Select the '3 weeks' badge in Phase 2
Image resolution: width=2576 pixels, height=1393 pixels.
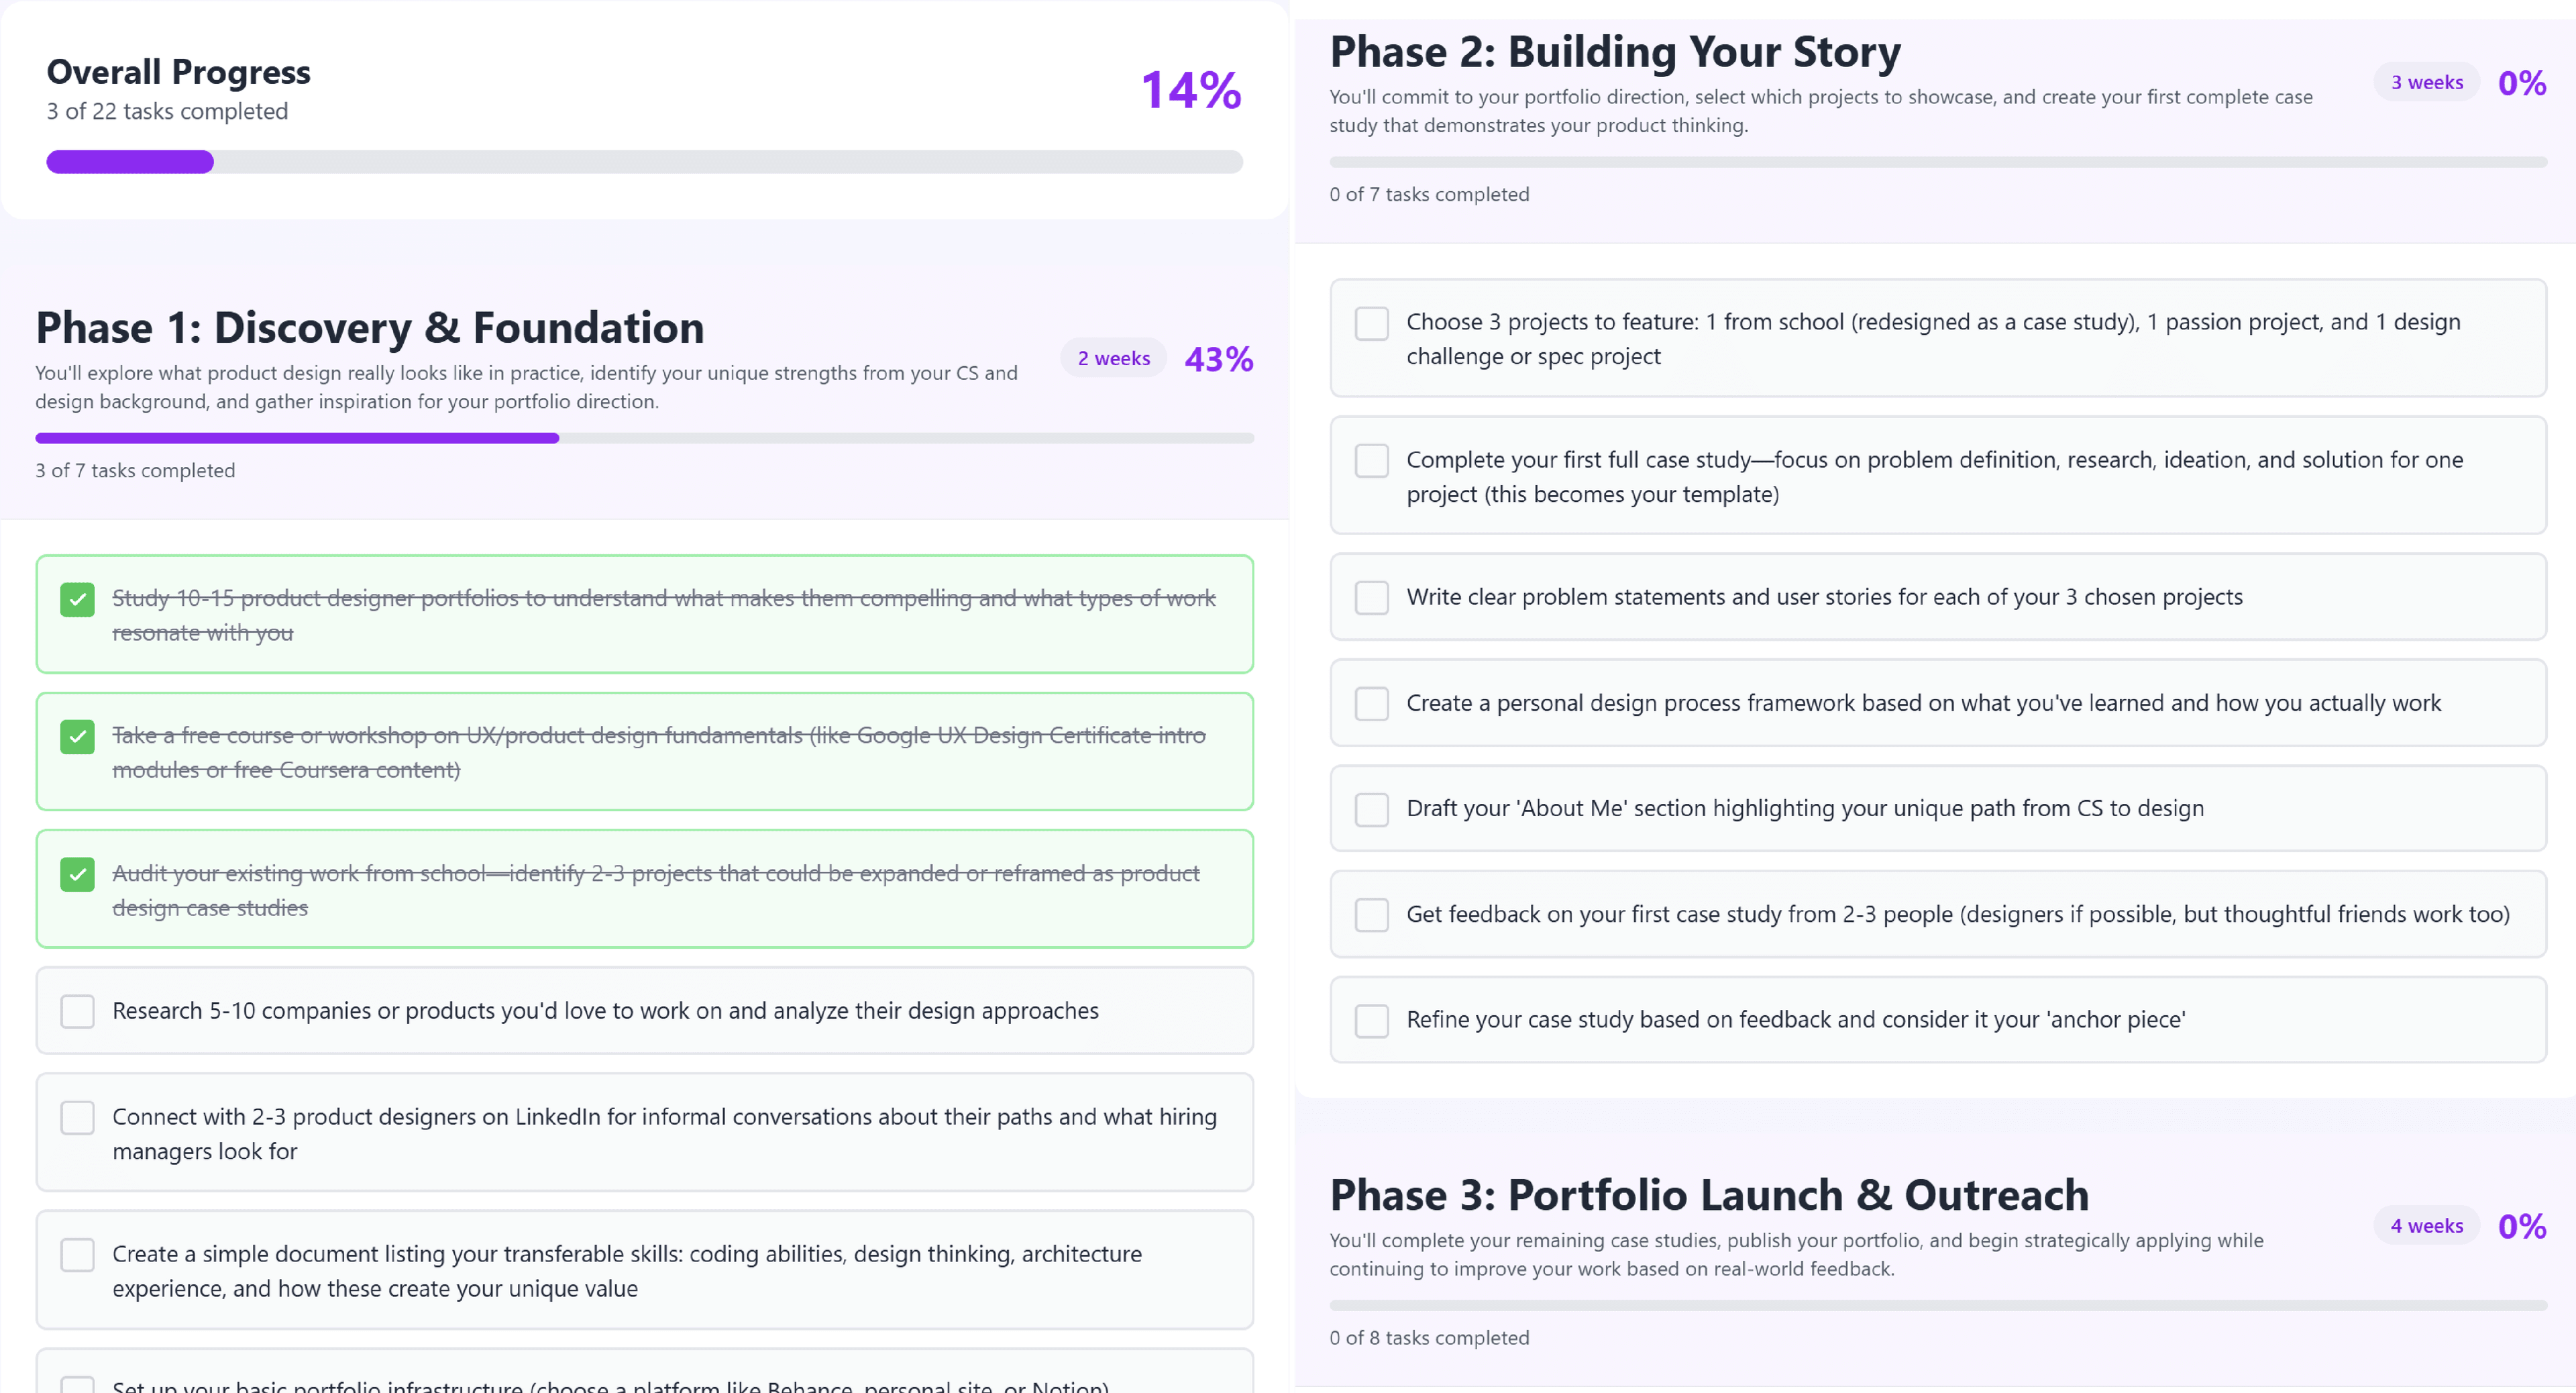pyautogui.click(x=2426, y=82)
